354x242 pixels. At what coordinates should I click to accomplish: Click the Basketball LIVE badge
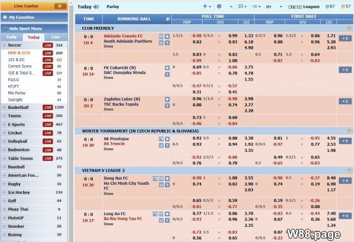pos(48,107)
